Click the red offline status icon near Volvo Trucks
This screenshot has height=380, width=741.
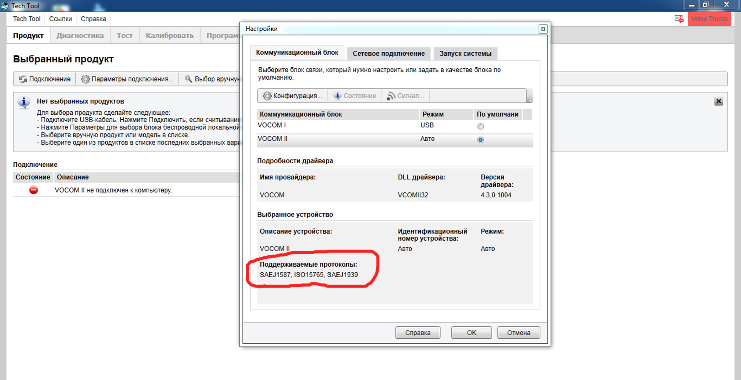pos(679,19)
